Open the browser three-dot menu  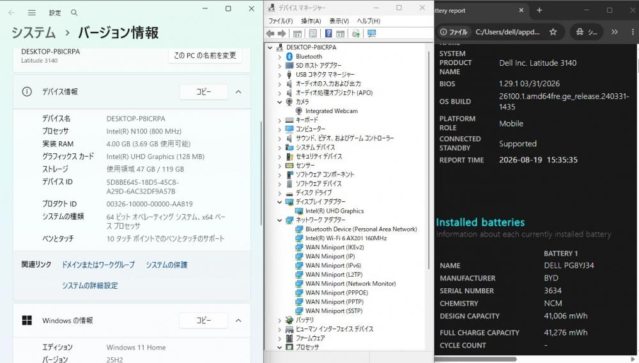tap(633, 32)
